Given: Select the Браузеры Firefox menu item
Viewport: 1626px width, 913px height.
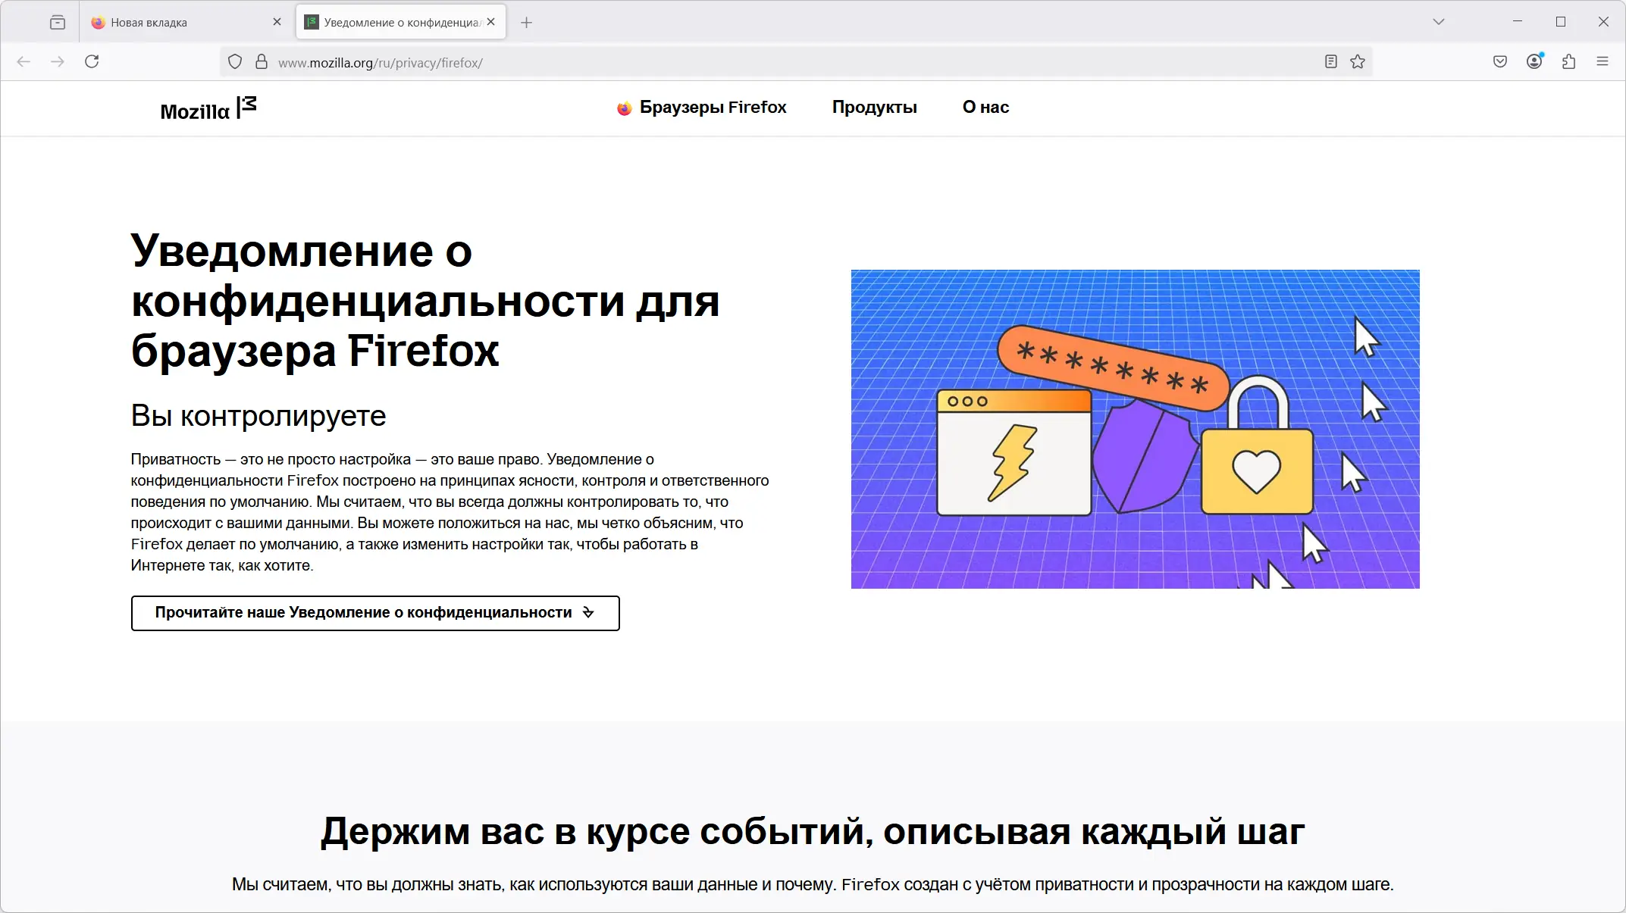Looking at the screenshot, I should tap(713, 107).
